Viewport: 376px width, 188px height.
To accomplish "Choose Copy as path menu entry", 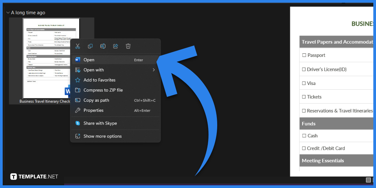I will click(96, 100).
